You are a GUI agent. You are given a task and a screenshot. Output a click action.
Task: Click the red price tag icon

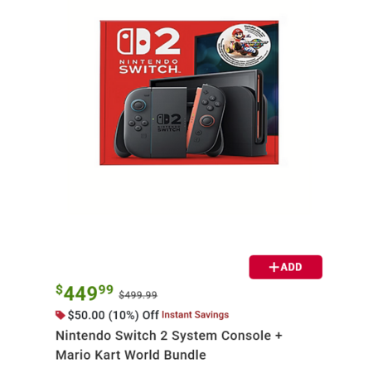[x=60, y=315]
